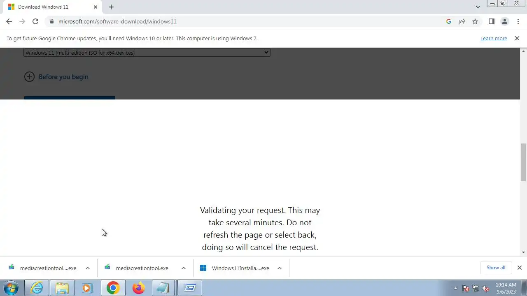
Task: Click the share page icon
Action: [462, 21]
